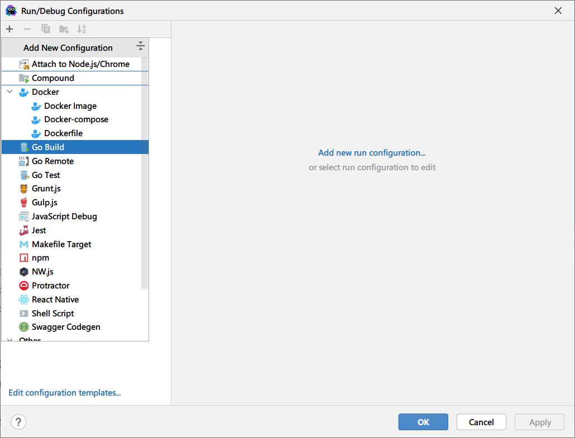The image size is (575, 438).
Task: Pick the Go Remote configuration
Action: pyautogui.click(x=52, y=161)
